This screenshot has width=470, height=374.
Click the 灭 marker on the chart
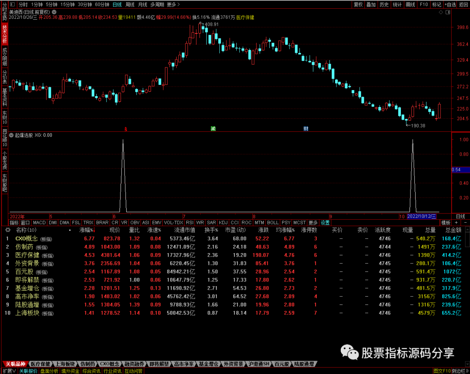pos(213,129)
